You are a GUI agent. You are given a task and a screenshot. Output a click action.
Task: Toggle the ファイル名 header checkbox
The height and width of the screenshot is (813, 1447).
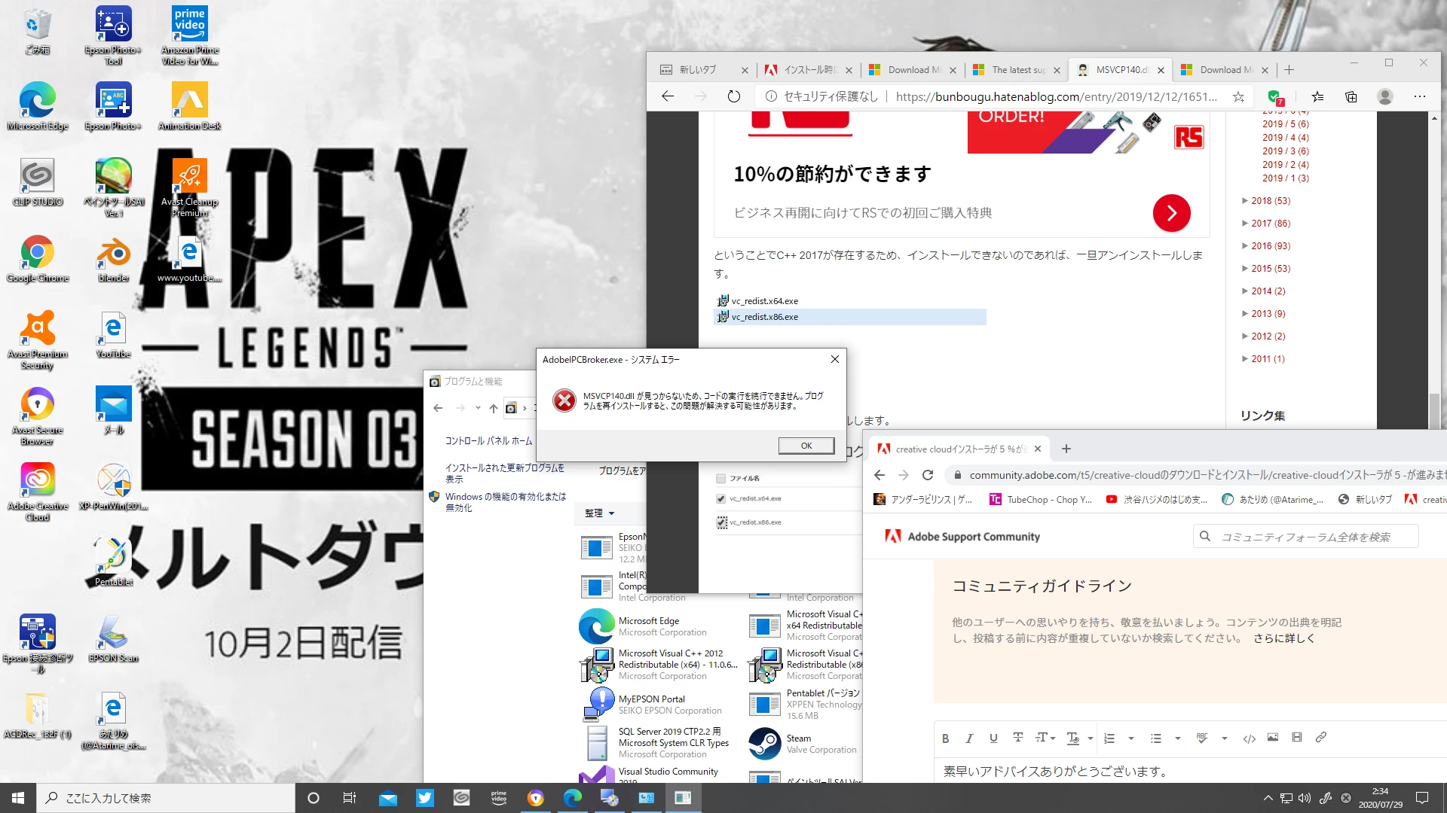721,478
